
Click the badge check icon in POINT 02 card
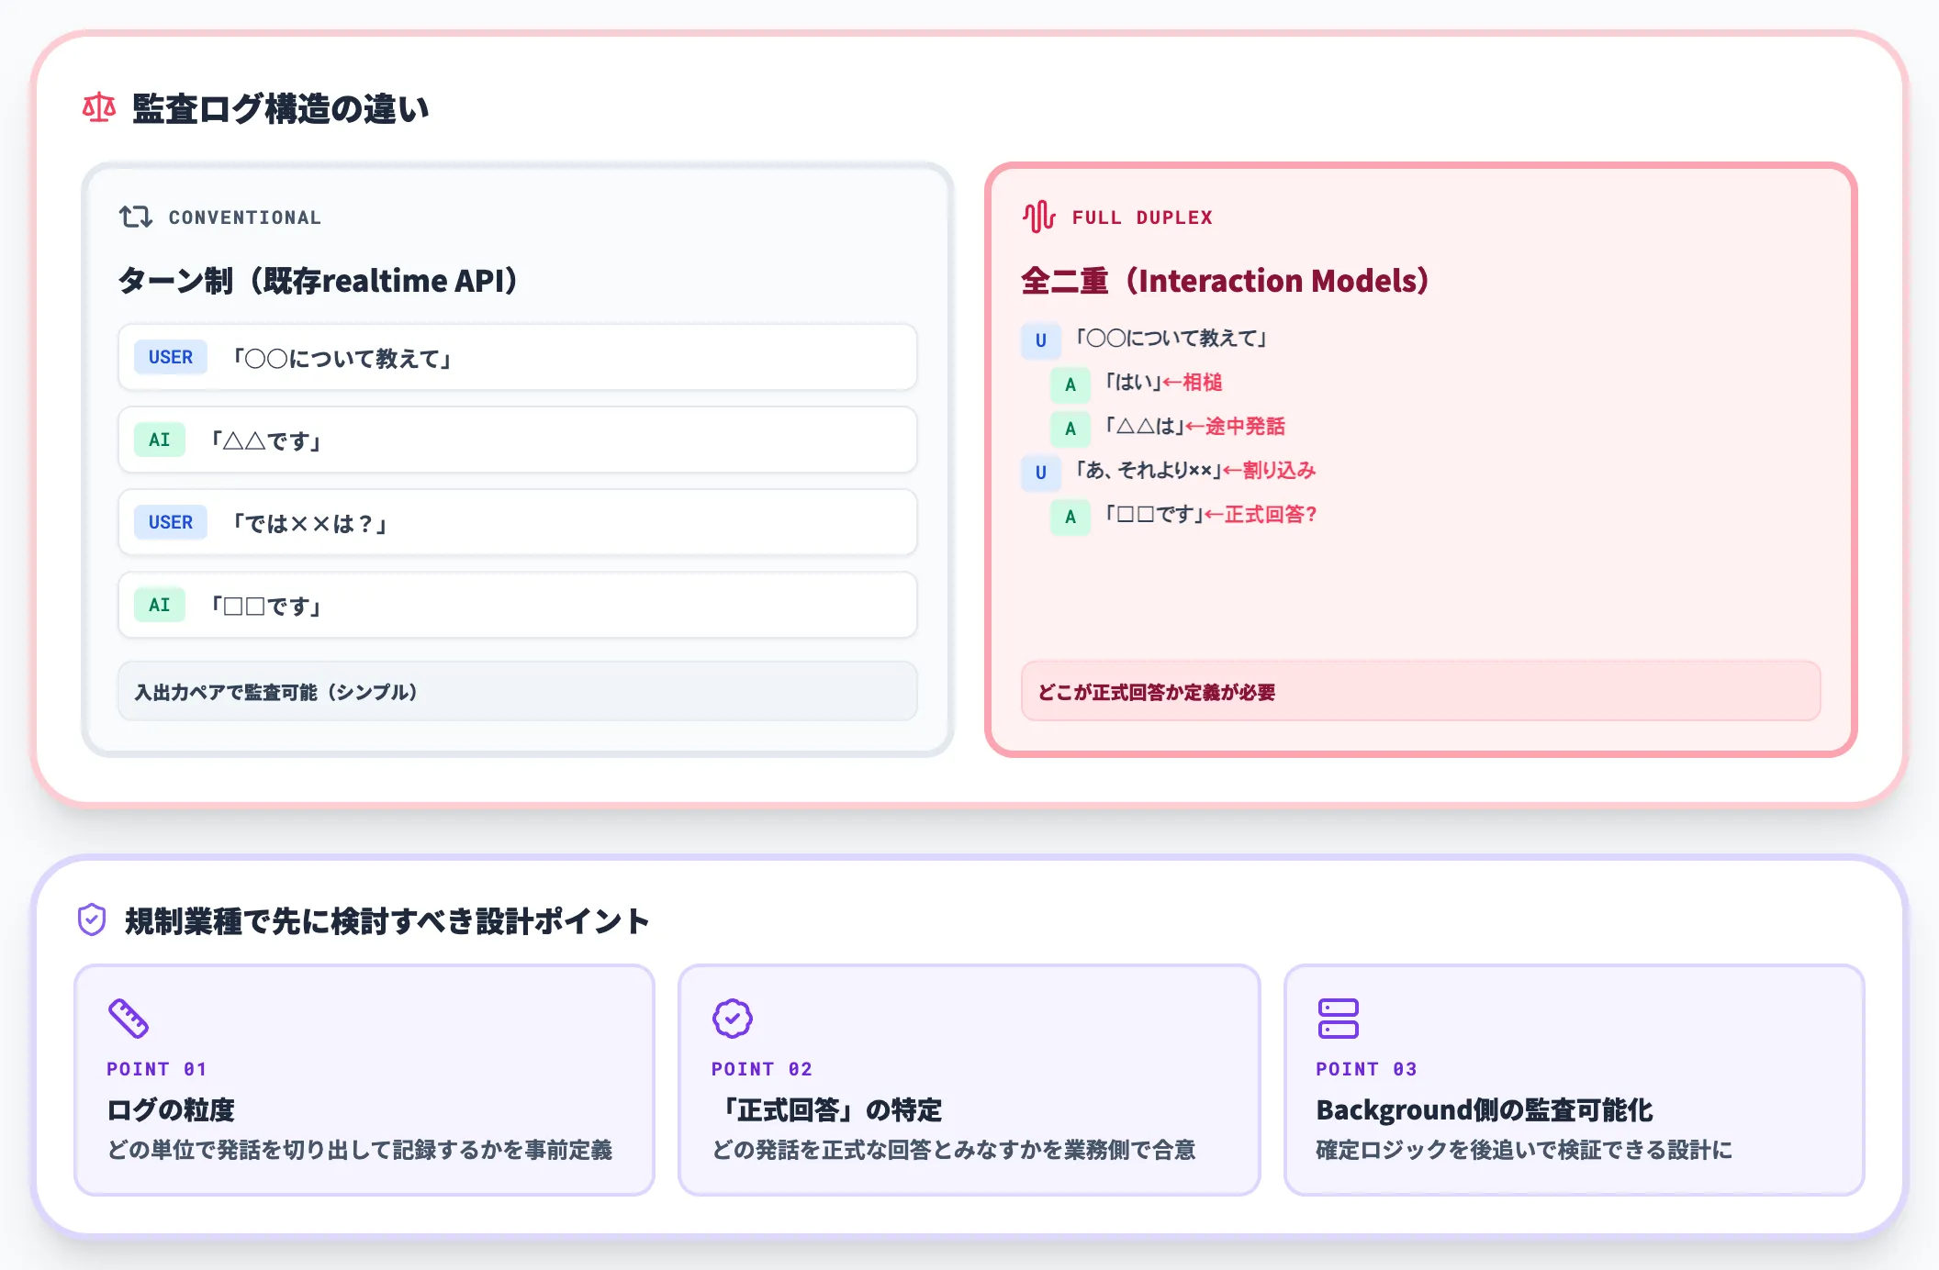click(733, 1019)
